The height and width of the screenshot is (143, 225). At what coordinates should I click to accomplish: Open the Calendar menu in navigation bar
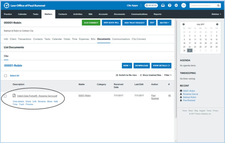pos(22,14)
